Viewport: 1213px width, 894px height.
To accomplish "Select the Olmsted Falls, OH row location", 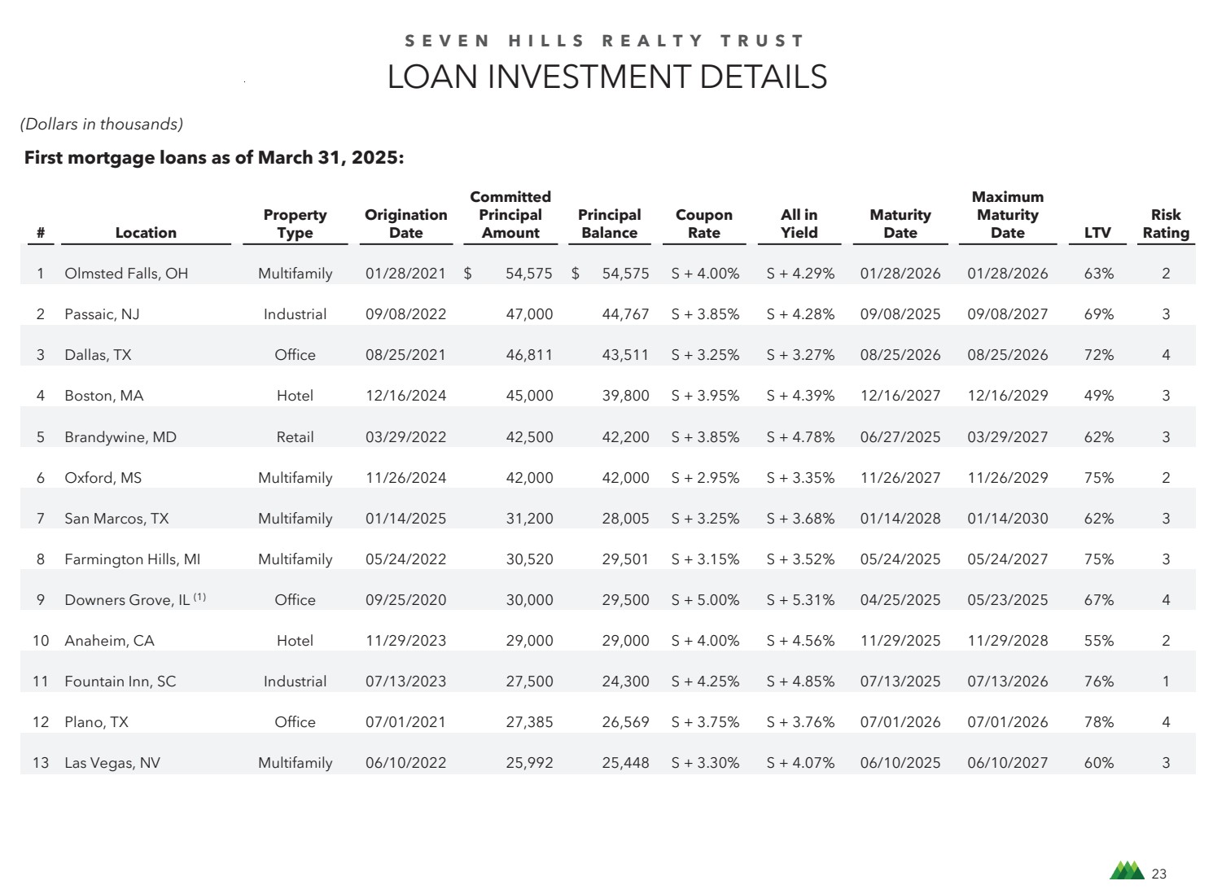I will (x=126, y=274).
